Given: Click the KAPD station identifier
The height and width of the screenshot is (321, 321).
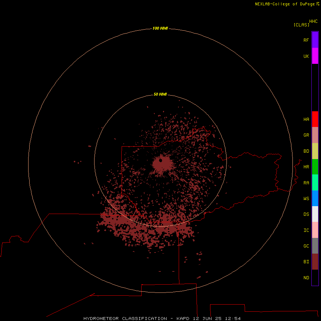Looking at the screenshot, I should pyautogui.click(x=183, y=319).
